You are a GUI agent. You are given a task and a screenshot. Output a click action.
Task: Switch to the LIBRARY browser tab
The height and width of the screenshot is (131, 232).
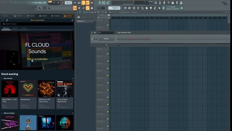[x=43, y=16]
